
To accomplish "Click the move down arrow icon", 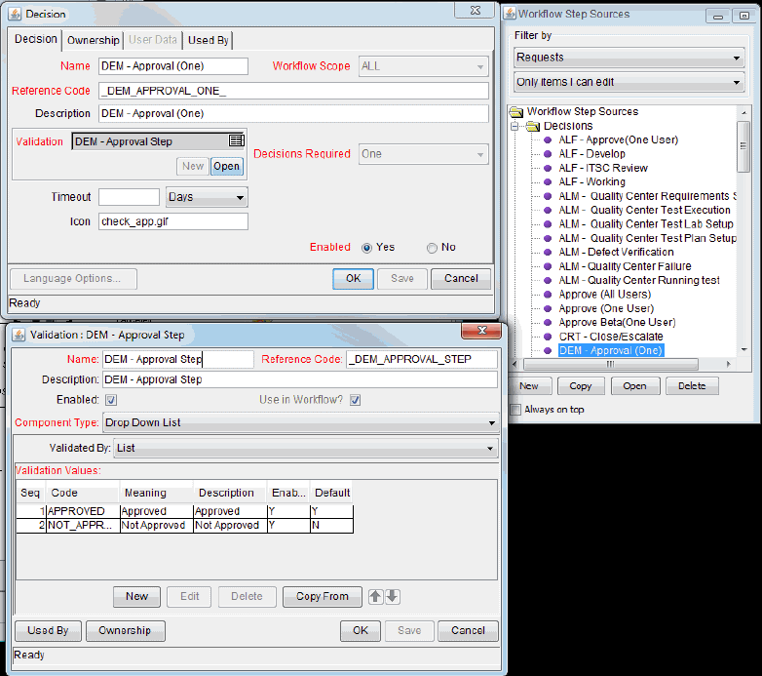I will (392, 596).
